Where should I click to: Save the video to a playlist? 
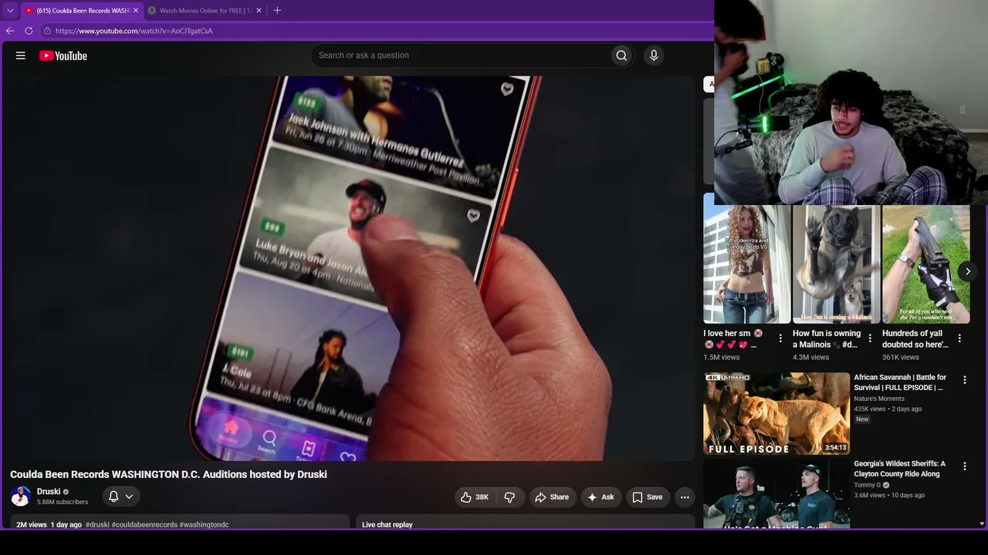pos(647,497)
